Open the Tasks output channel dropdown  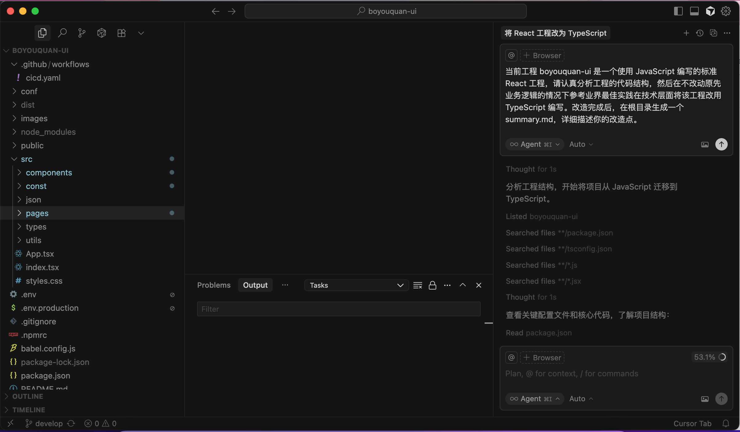point(356,285)
